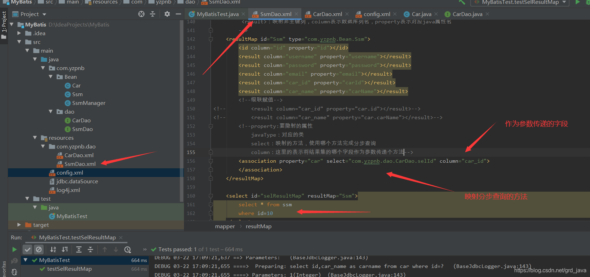Toggle show ignored tests button
Viewport: 590px width, 277px height.
click(x=39, y=249)
